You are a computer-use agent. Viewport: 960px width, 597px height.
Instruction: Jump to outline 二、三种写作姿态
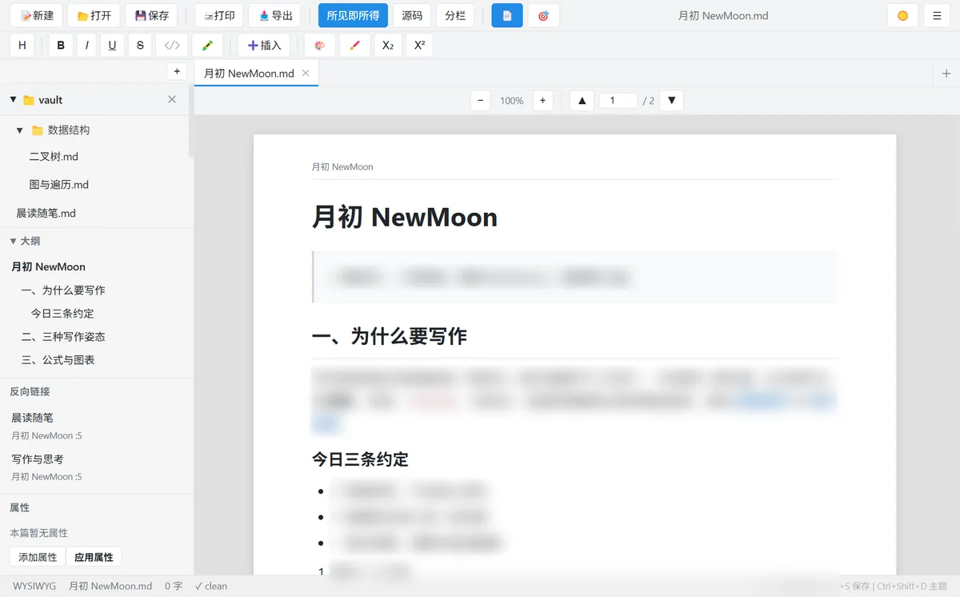click(63, 336)
